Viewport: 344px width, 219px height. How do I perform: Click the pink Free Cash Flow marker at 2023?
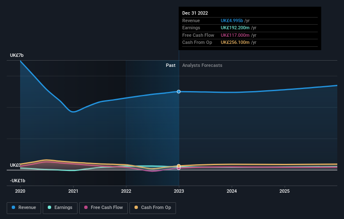click(x=179, y=168)
